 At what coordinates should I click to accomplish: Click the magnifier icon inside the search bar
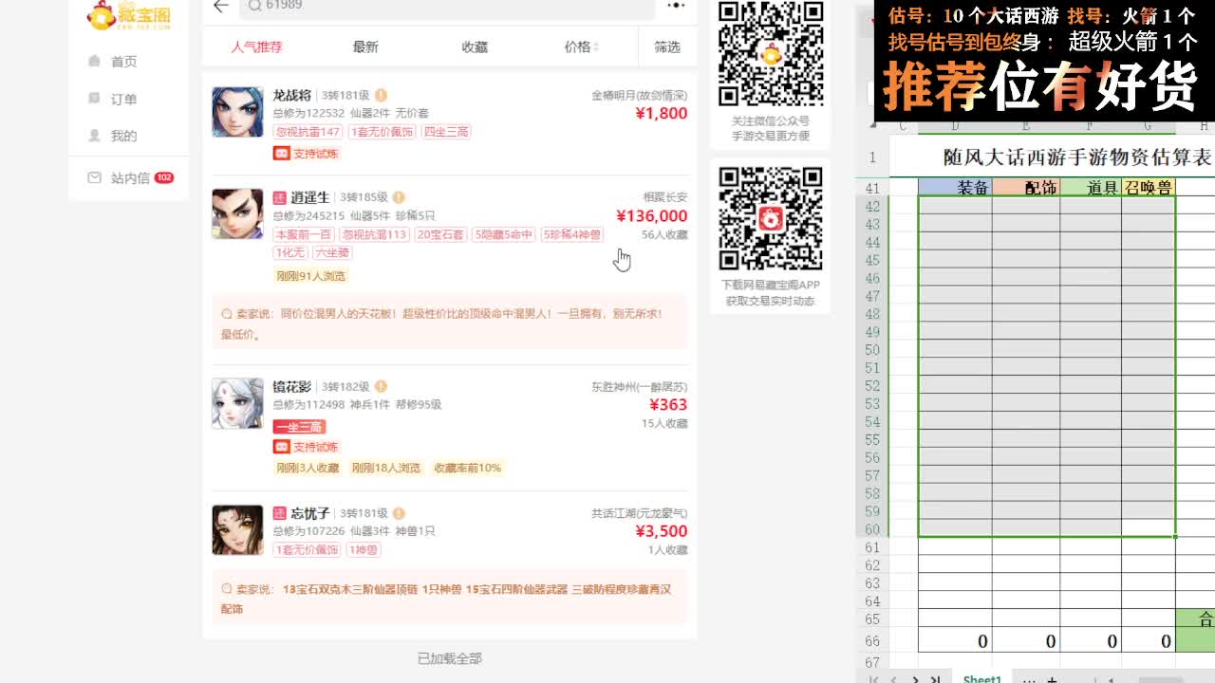click(252, 7)
